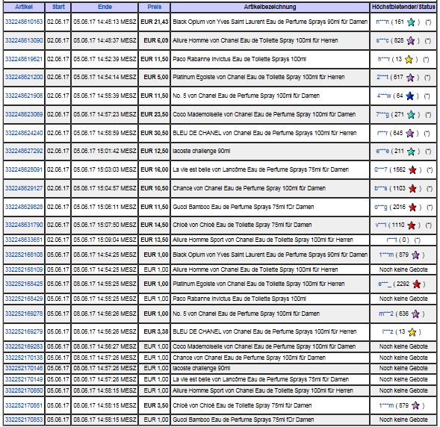Click the blue star beside bidder 4***w (64)

click(410, 96)
